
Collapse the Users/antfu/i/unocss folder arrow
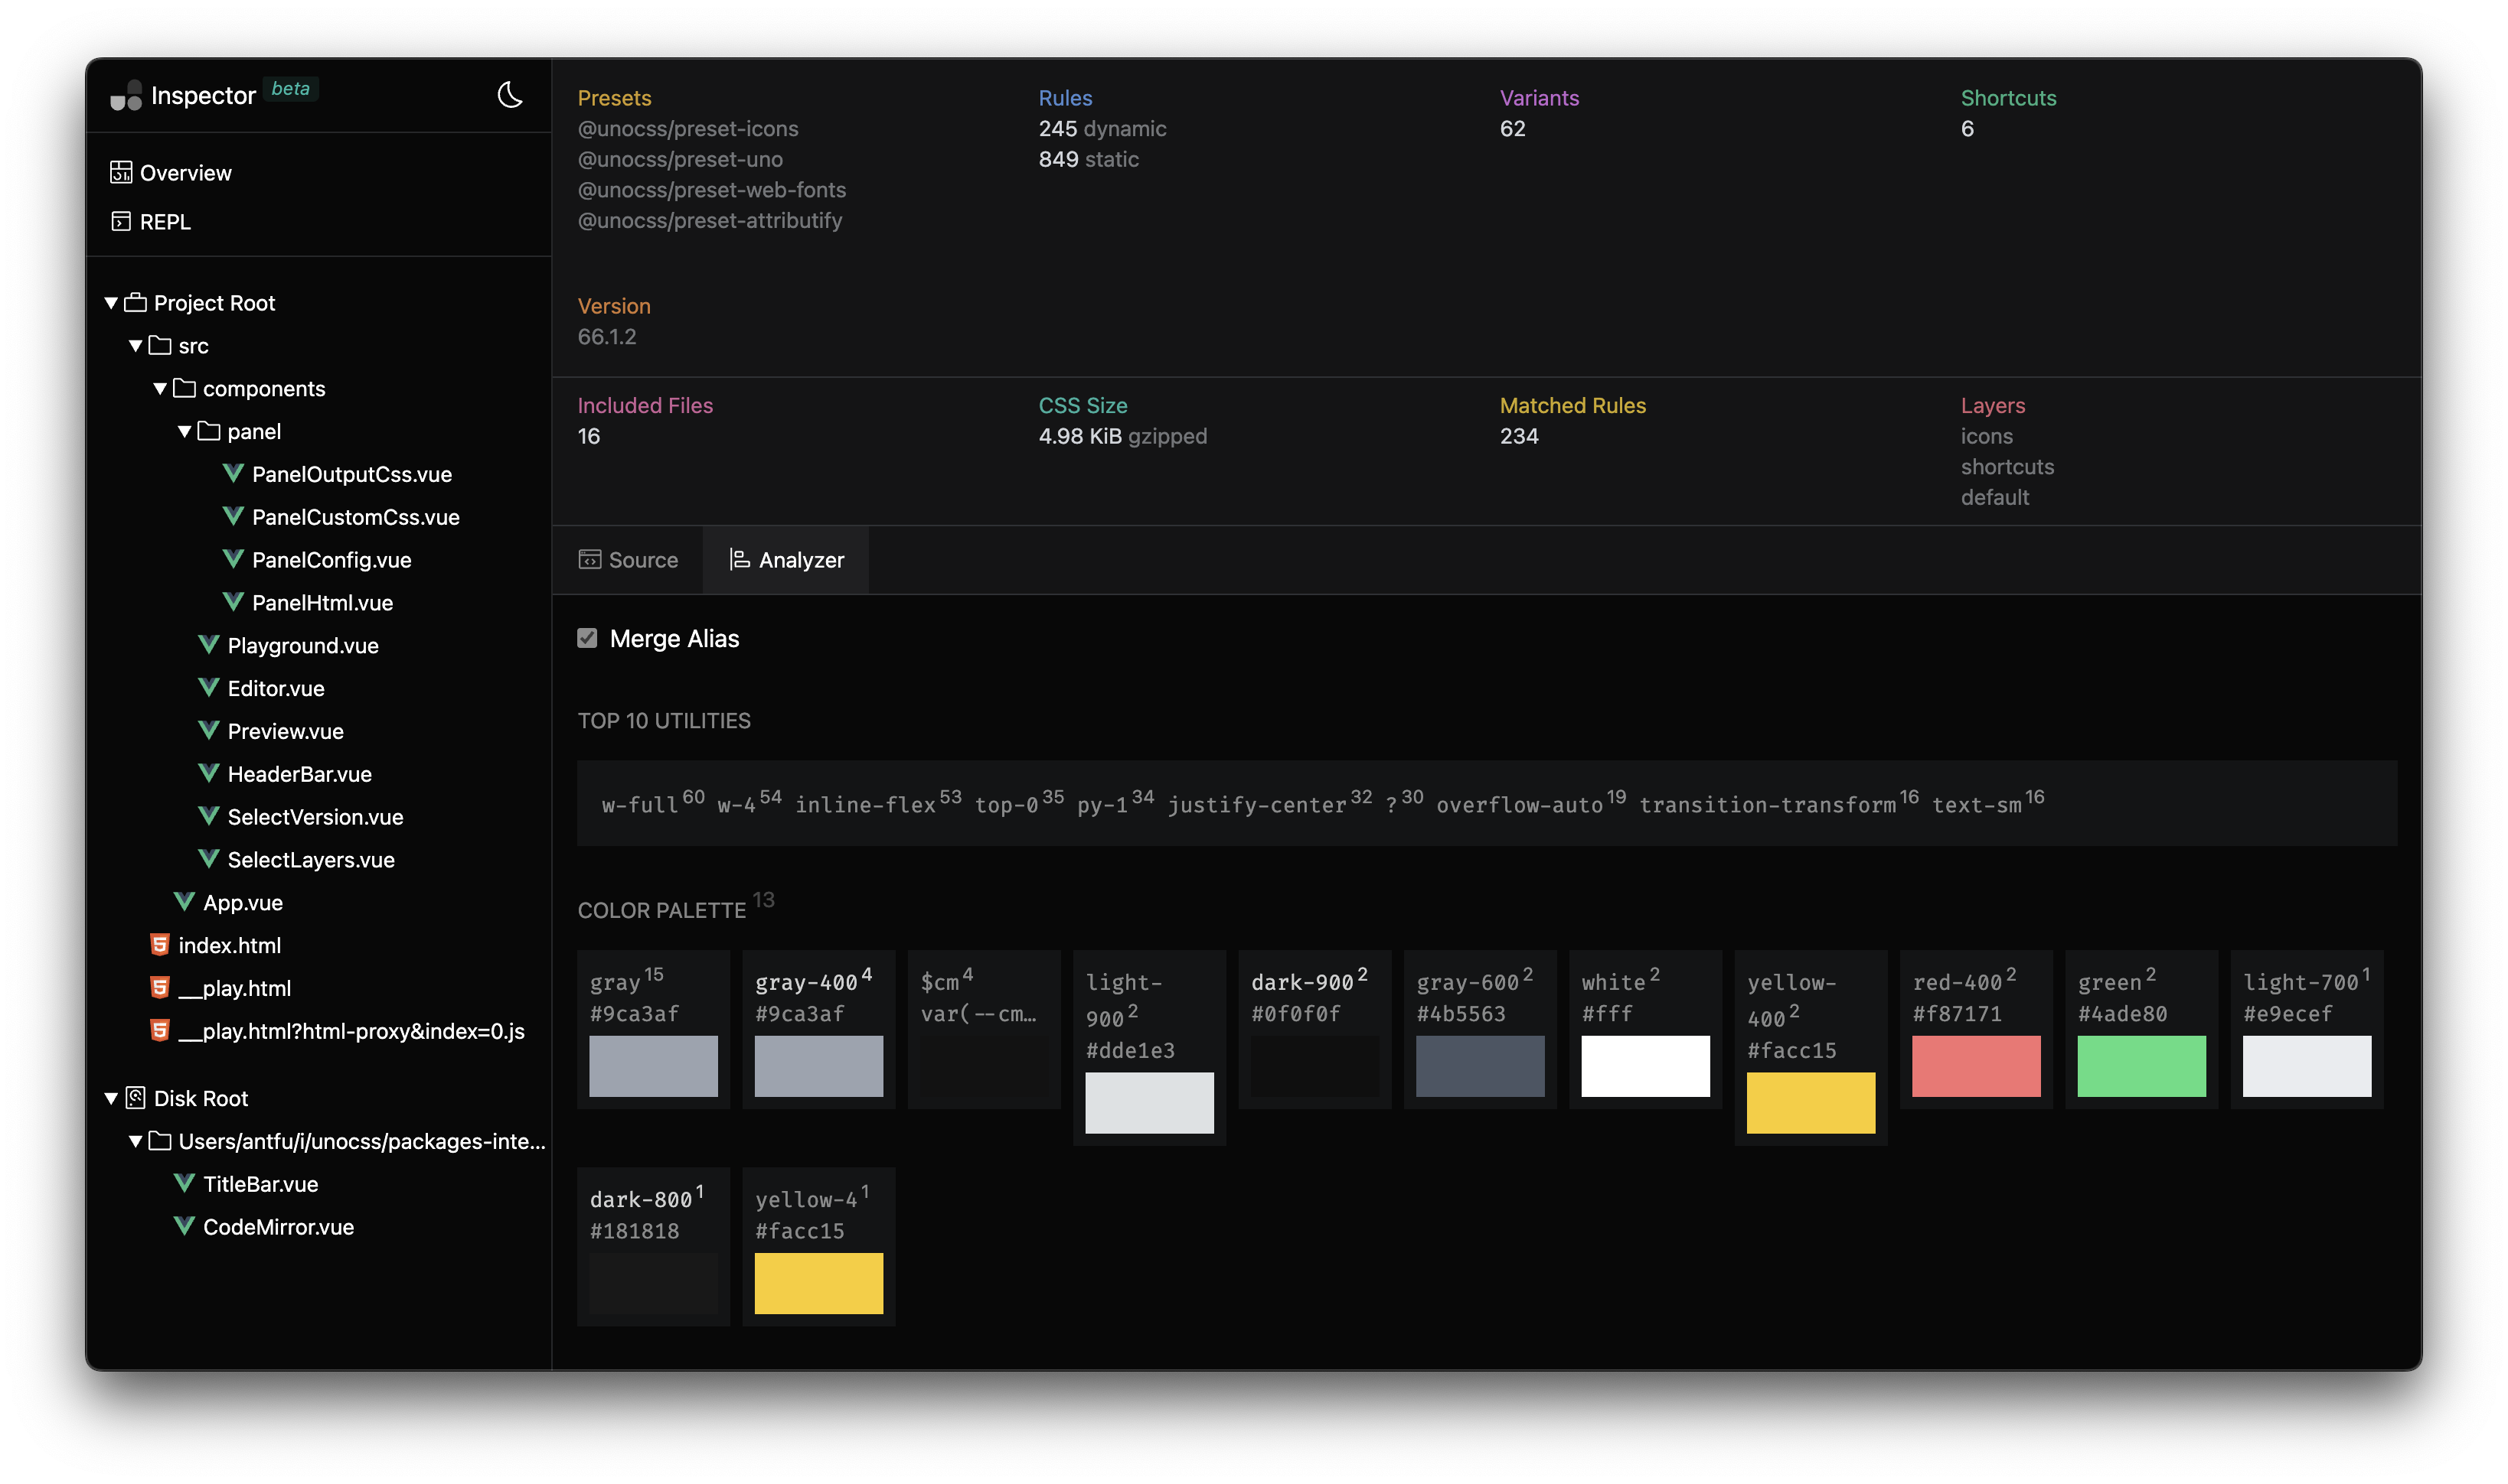[135, 1141]
